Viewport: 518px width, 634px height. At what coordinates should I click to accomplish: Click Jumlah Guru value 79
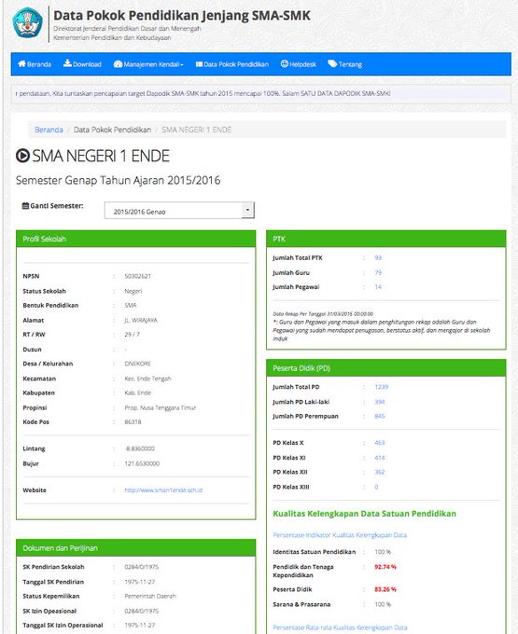378,273
